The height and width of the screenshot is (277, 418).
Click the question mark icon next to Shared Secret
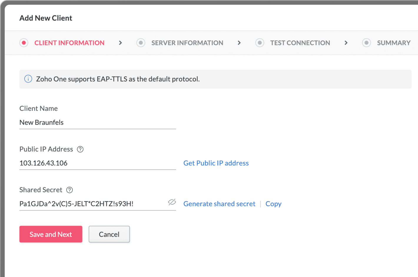[69, 190]
